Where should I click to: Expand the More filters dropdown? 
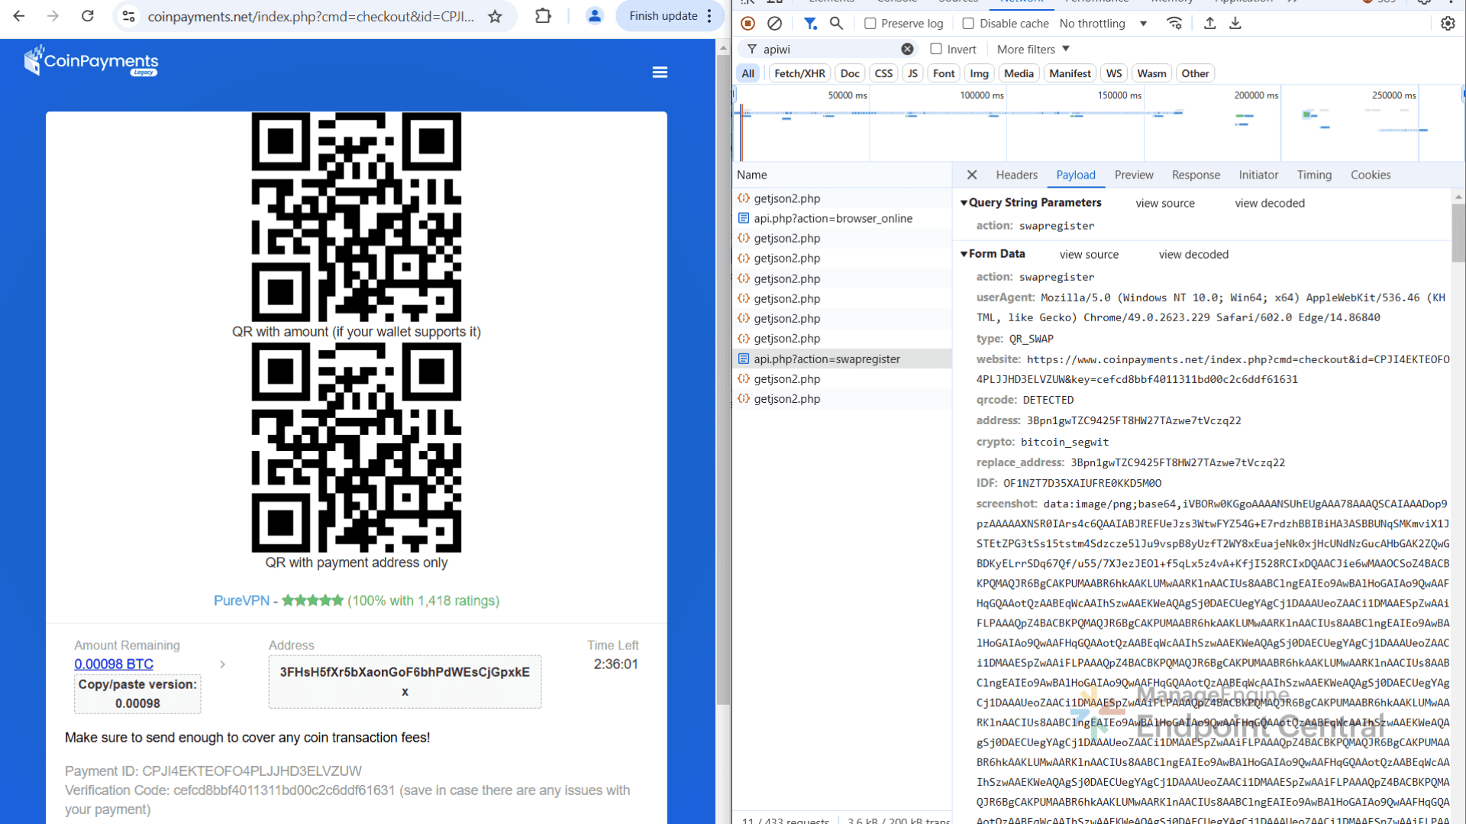coord(1033,49)
